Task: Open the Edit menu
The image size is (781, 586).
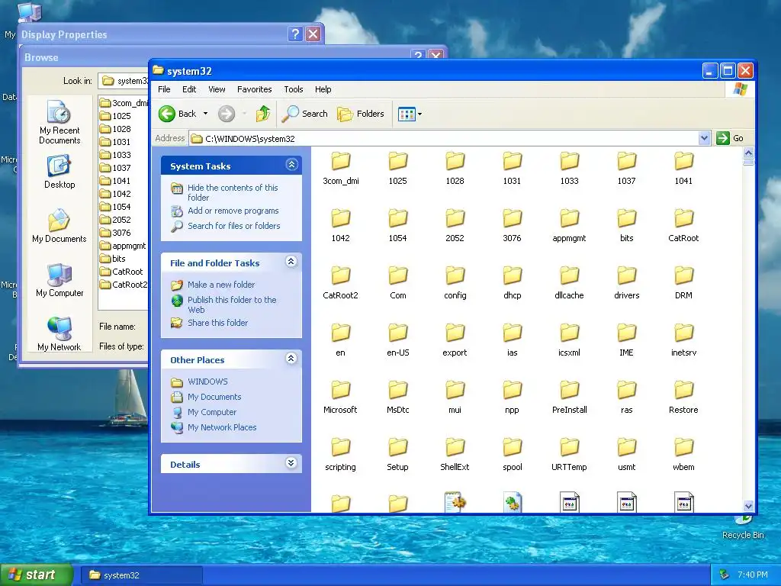Action: 189,89
